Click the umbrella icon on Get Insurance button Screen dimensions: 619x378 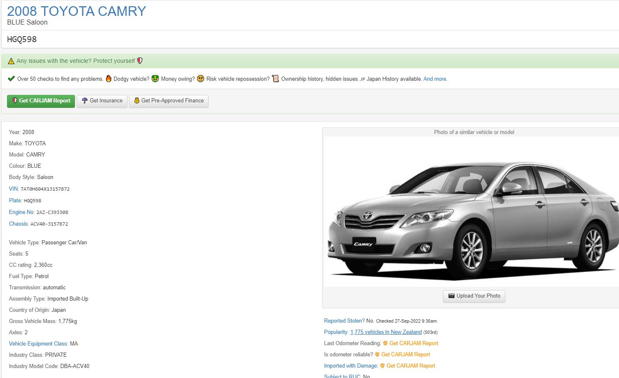coord(85,101)
